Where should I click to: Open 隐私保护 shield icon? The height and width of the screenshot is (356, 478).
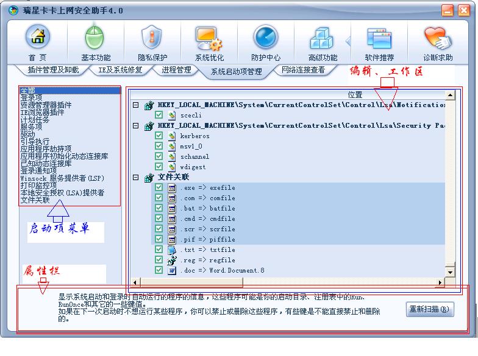pos(151,37)
